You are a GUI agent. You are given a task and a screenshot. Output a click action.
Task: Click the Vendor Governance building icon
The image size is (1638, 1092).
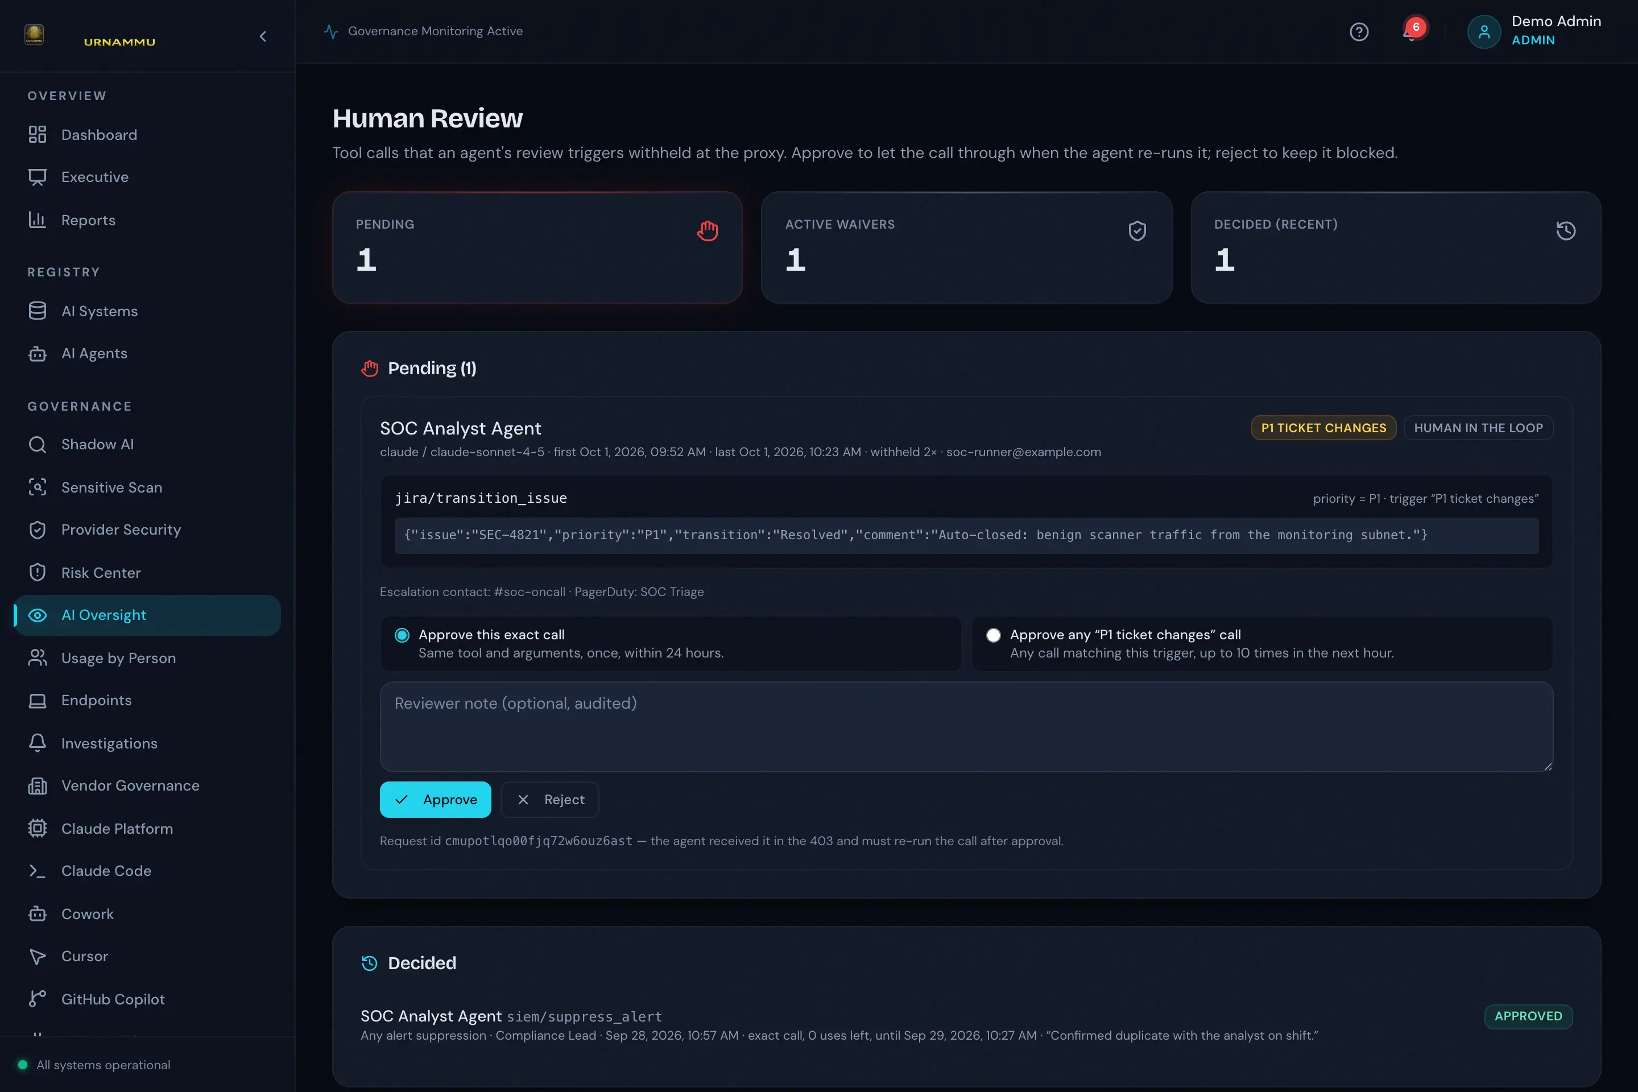[x=38, y=785]
